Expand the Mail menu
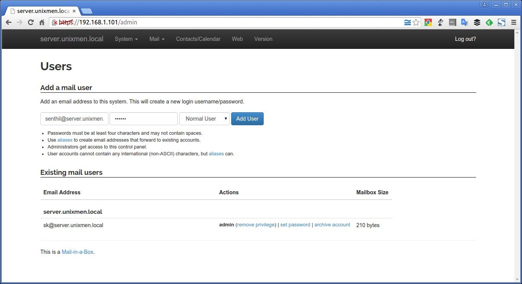 pos(157,39)
